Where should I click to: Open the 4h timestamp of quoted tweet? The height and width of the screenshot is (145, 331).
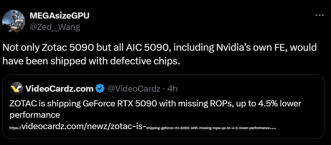pyautogui.click(x=172, y=89)
